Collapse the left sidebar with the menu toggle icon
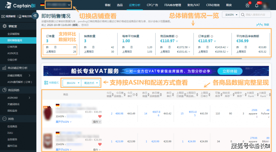Viewport: 276px width, 152px height. coord(35,16)
